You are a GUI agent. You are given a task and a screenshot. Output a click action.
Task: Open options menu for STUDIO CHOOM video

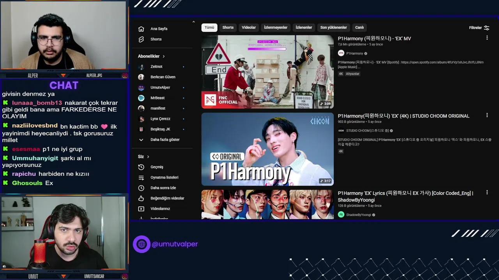coord(487,115)
